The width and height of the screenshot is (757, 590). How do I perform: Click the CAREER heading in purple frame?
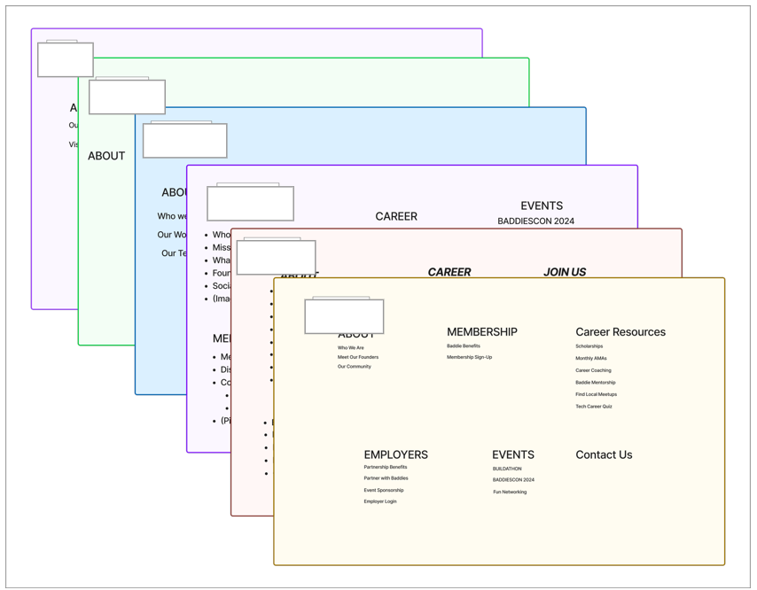tap(396, 217)
